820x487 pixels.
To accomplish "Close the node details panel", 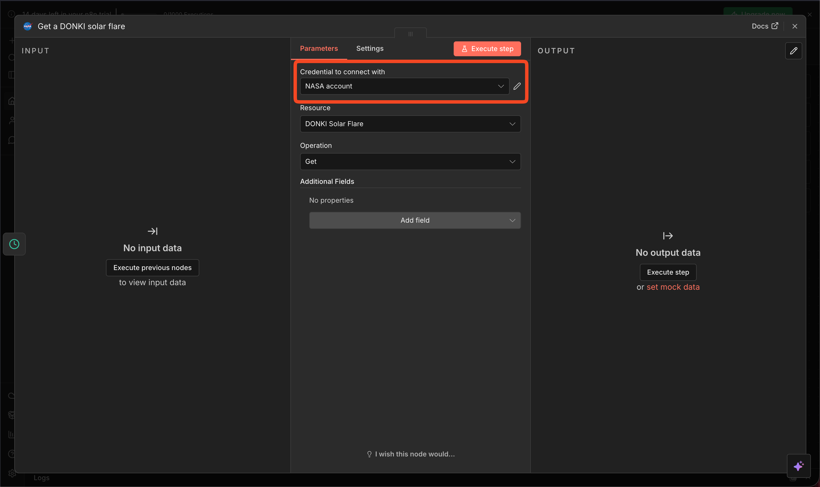I will point(795,26).
